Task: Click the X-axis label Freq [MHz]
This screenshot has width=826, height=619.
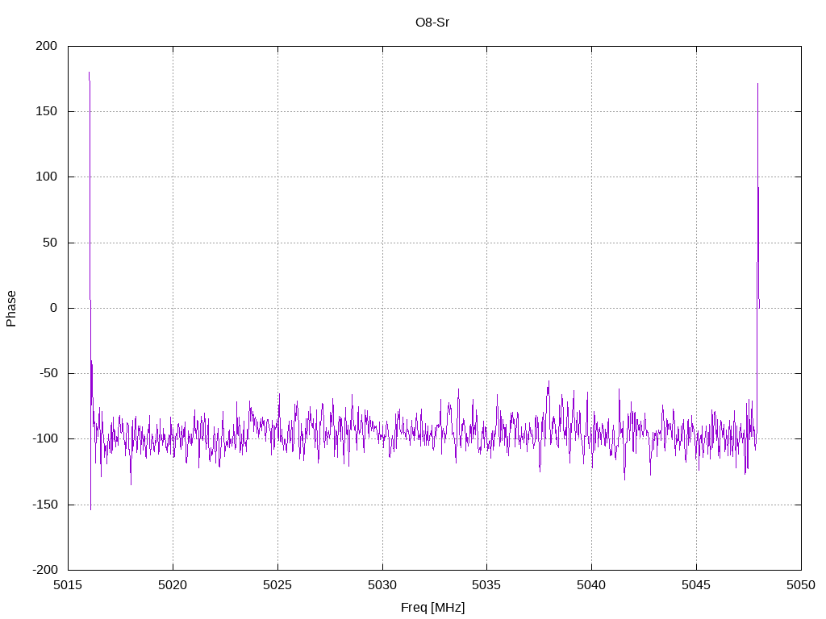Action: pos(432,607)
